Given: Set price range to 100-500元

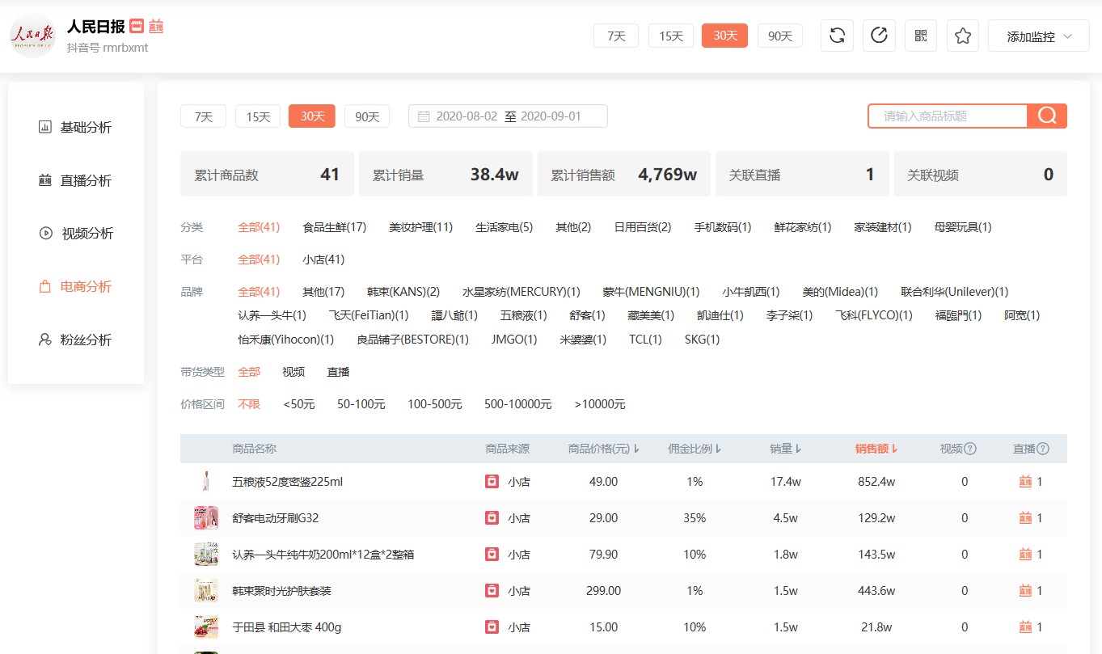Looking at the screenshot, I should [x=435, y=404].
